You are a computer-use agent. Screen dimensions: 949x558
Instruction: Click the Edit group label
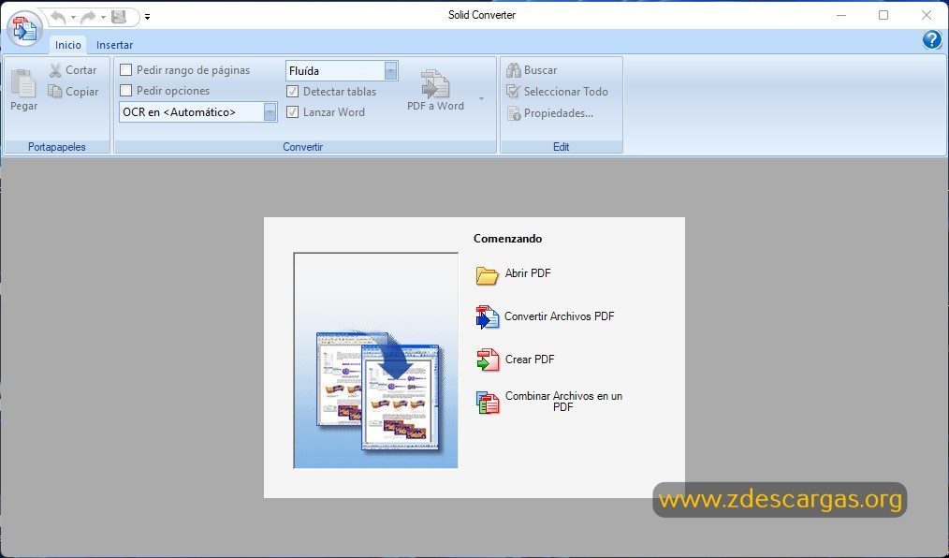561,146
